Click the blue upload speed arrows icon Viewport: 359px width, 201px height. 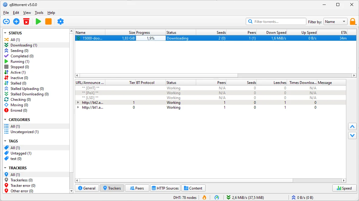tap(294, 197)
